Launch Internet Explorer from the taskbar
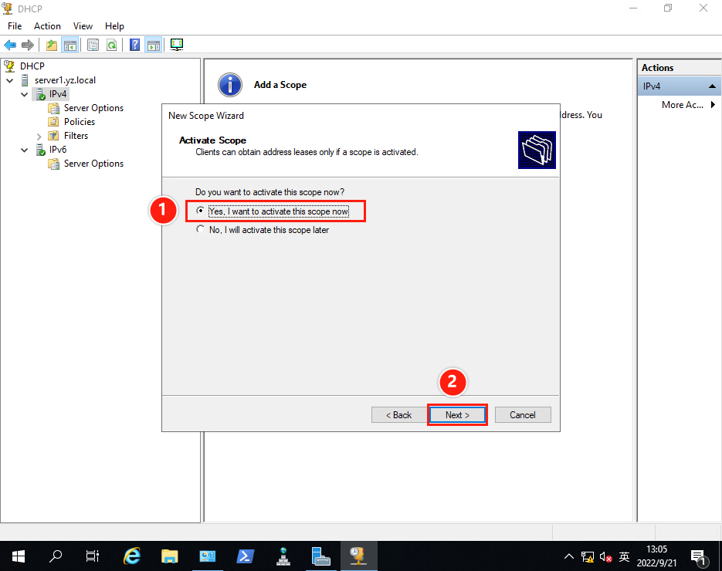 (132, 556)
